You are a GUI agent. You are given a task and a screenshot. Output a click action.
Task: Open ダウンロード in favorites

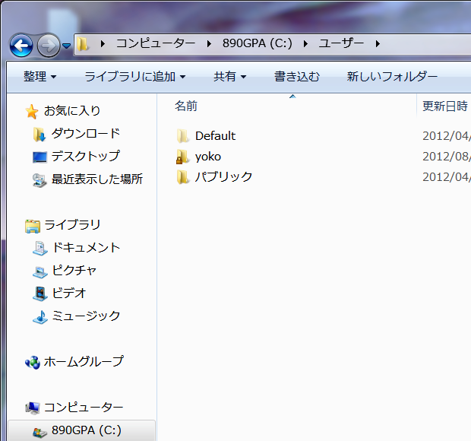pos(85,134)
